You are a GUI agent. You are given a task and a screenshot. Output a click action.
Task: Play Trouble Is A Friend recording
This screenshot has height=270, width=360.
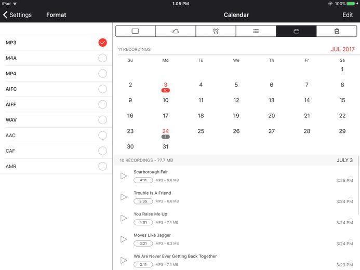coord(124,197)
